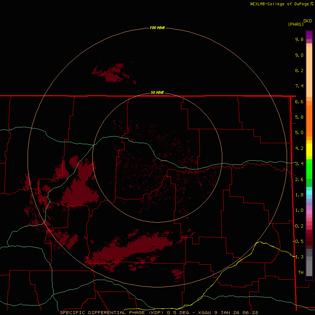Screen dimensions: 315x315
Task: Click the pale peach color bar segment
Action: [309, 72]
